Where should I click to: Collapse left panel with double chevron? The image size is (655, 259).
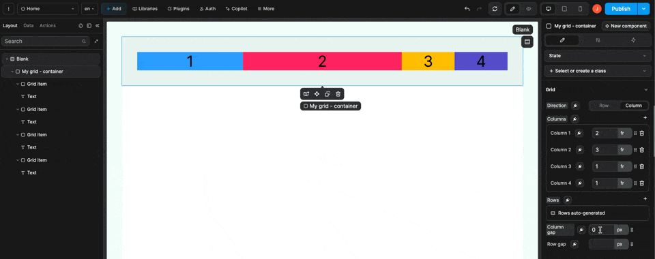(x=98, y=25)
